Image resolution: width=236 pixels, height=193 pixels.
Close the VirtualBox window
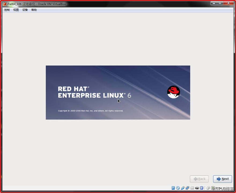click(228, 3)
